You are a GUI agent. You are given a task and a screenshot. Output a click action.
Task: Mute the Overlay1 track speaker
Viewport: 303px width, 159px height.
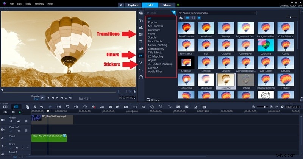tap(19, 131)
